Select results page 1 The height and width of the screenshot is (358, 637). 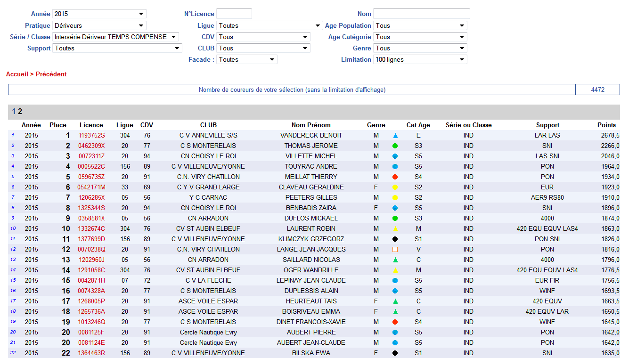(x=14, y=112)
